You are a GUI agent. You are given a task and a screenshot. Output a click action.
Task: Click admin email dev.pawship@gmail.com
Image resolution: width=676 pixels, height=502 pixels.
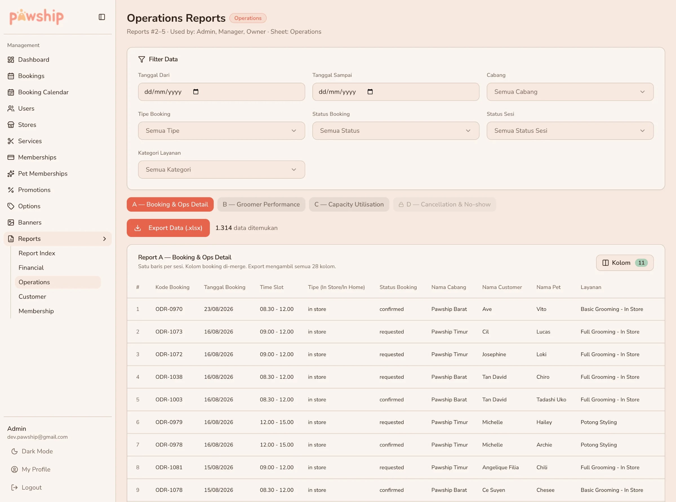click(37, 437)
